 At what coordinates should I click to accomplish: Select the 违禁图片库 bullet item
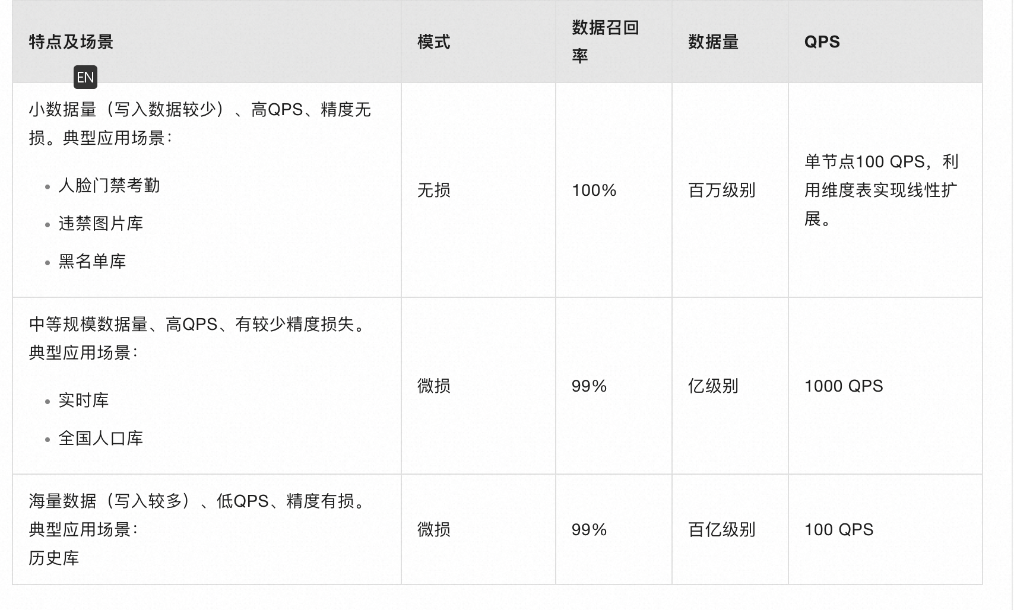click(100, 224)
